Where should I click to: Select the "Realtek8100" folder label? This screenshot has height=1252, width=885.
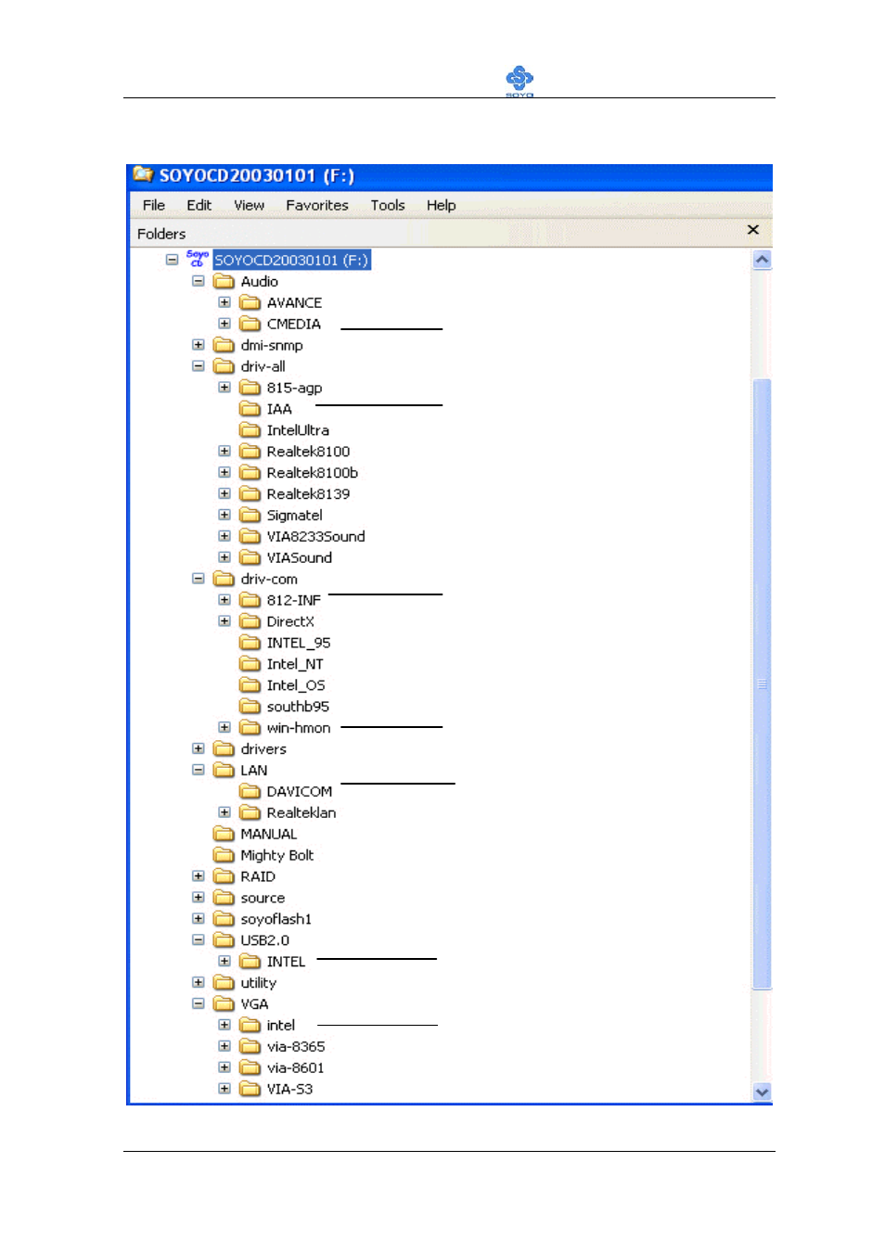[x=308, y=452]
